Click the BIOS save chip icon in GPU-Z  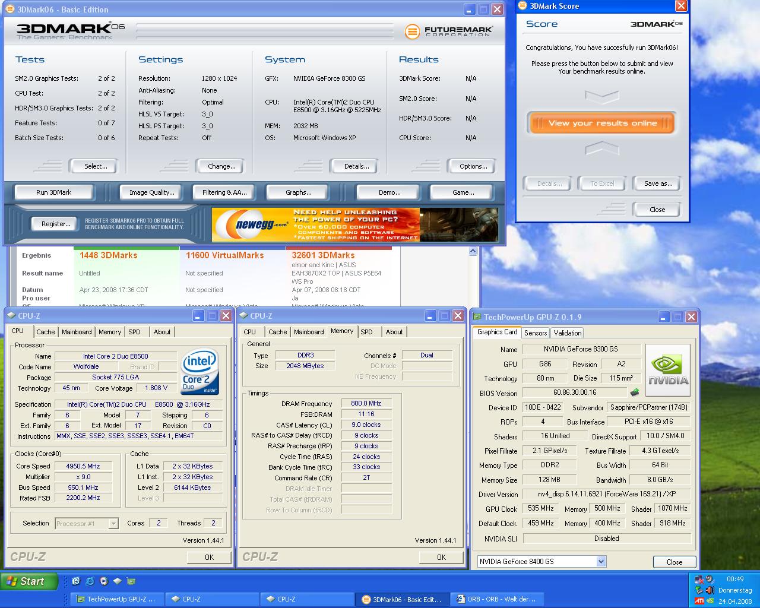[635, 392]
